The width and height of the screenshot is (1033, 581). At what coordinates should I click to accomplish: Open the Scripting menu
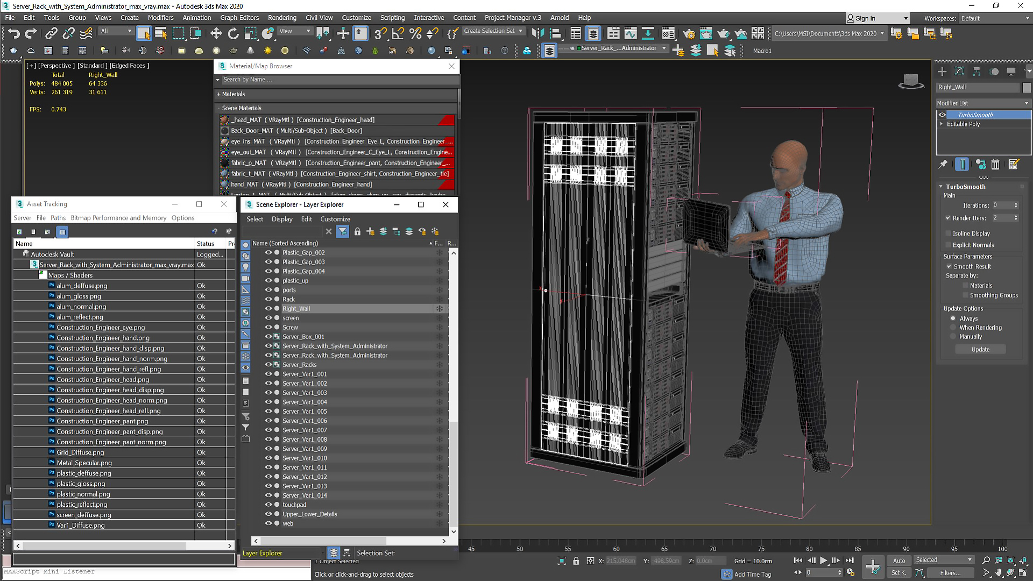pyautogui.click(x=392, y=18)
